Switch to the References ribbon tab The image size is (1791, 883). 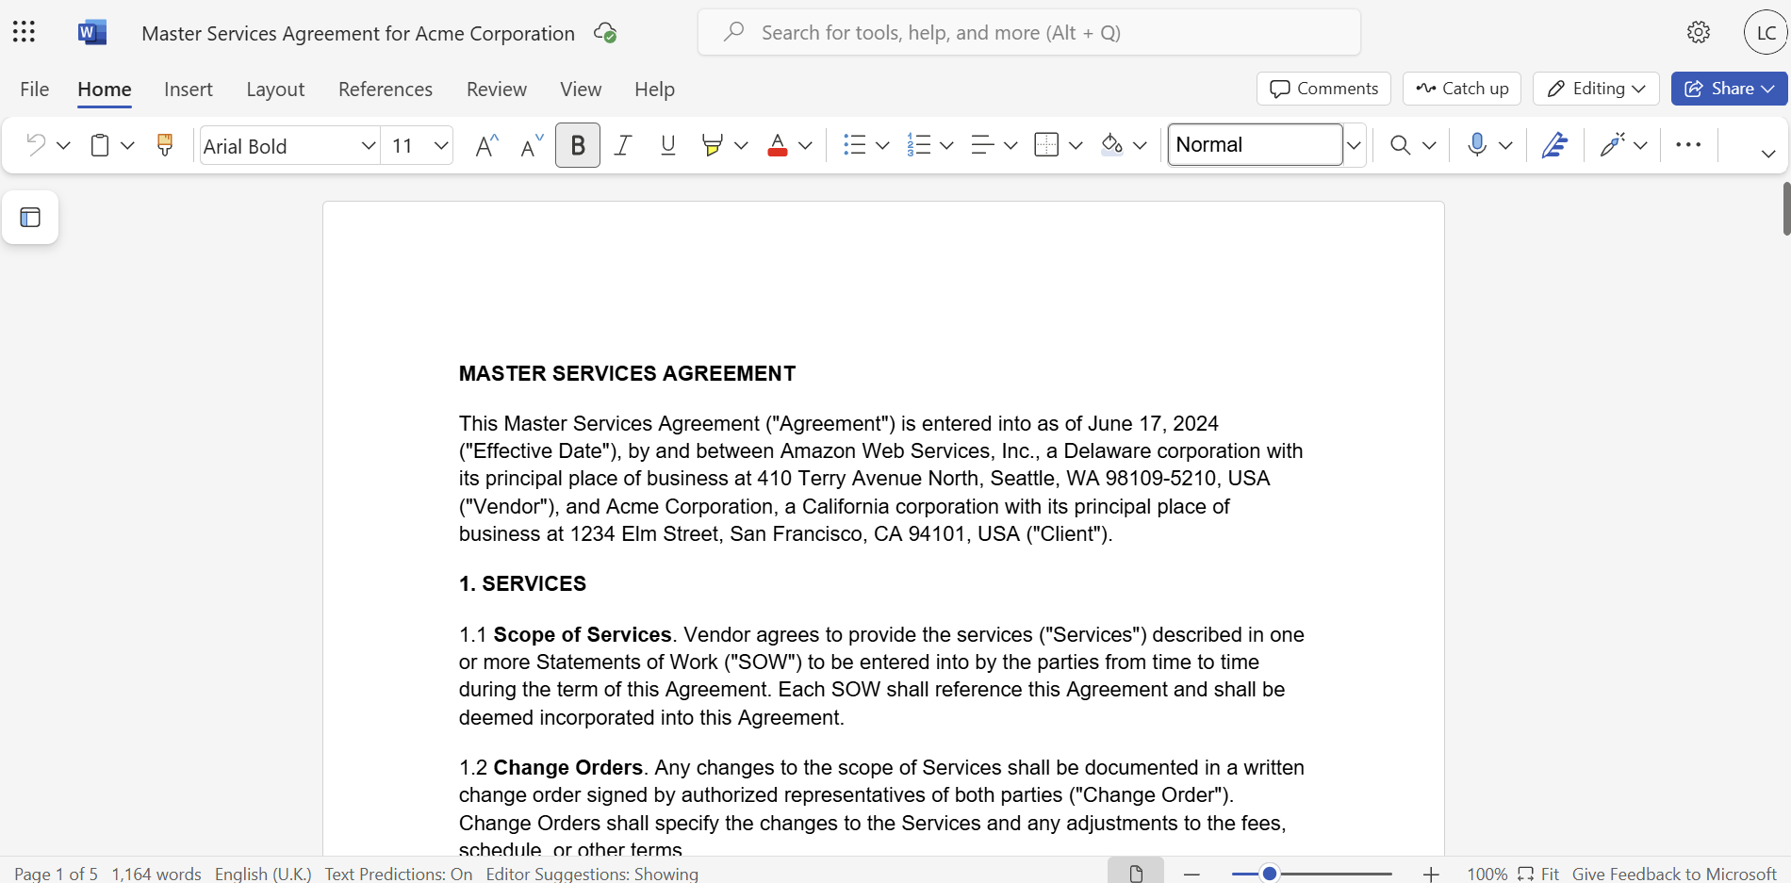point(385,89)
